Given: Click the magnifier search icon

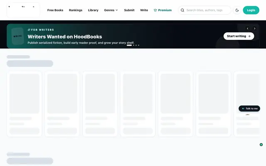Looking at the screenshot, I should pos(182,10).
